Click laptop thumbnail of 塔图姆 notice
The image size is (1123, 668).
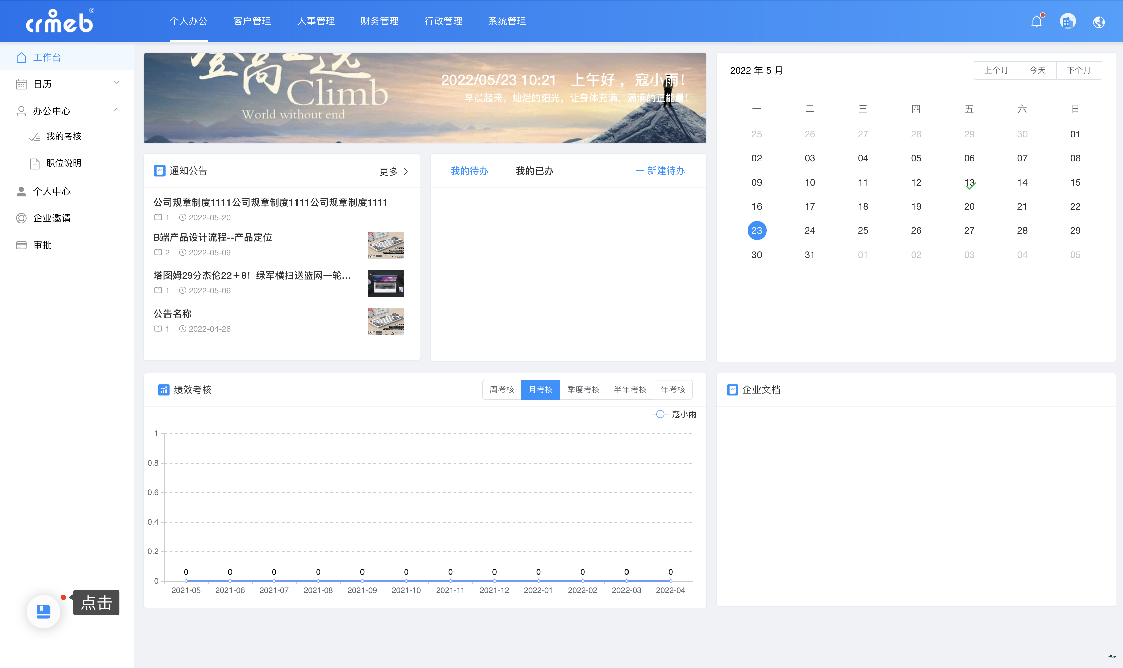pyautogui.click(x=386, y=283)
